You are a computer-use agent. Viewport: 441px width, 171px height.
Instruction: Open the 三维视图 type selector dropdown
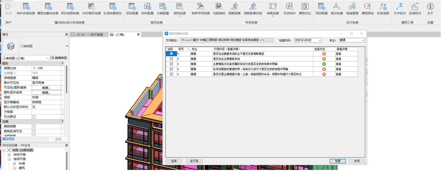click(67, 46)
